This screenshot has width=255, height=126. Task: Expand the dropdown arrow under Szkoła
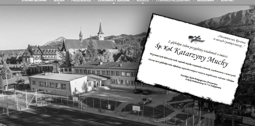[x=59, y=3]
